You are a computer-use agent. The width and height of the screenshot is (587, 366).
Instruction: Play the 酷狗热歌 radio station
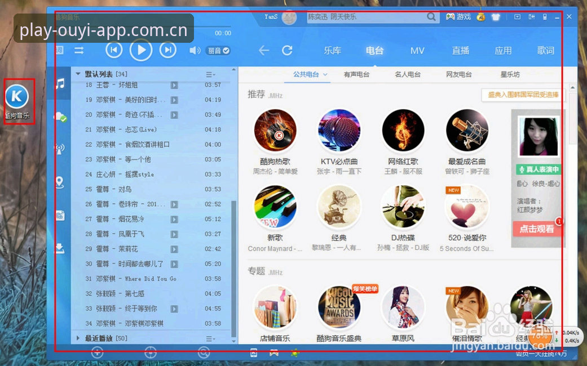tap(275, 131)
